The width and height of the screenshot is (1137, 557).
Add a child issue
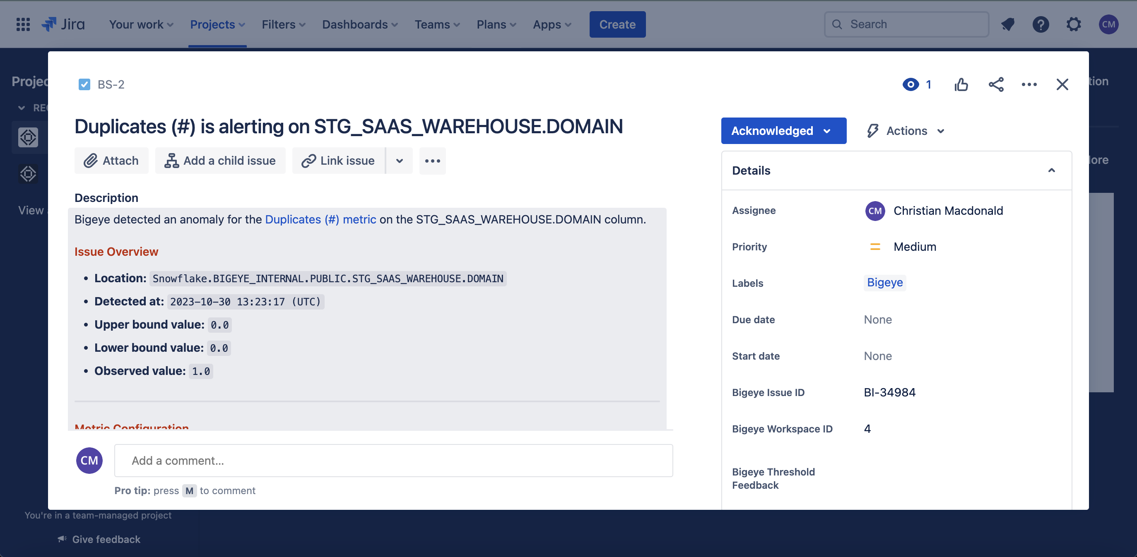[220, 161]
